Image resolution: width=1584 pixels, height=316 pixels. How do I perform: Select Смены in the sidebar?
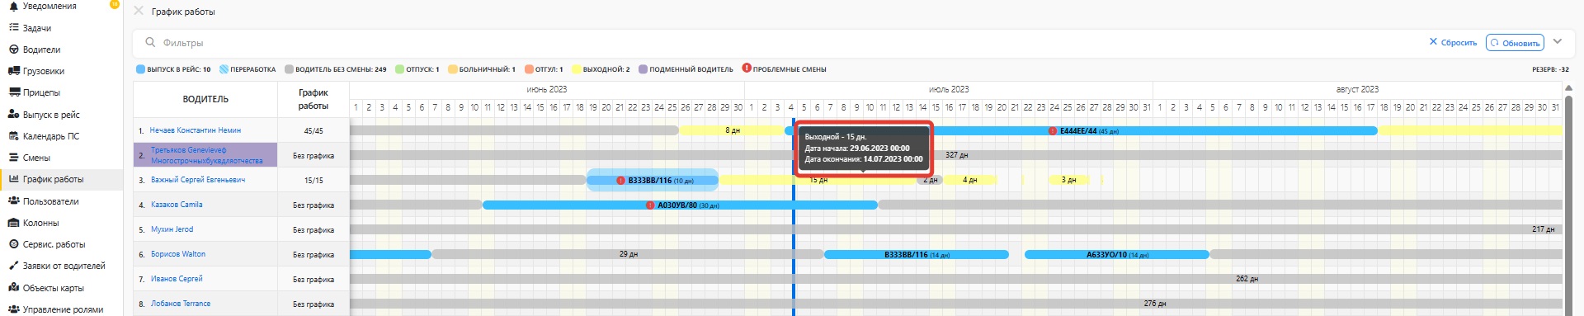tap(36, 158)
